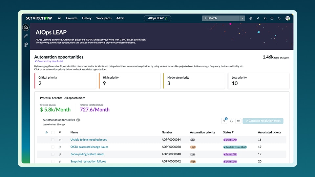Open the History menu
The height and width of the screenshot is (177, 315).
[x=87, y=18]
